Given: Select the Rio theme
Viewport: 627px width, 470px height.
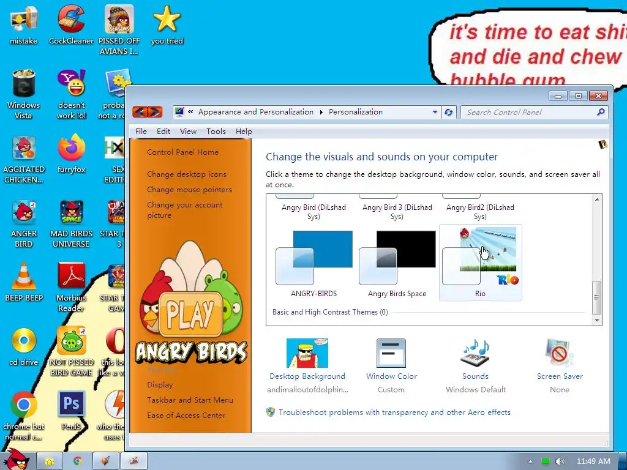Looking at the screenshot, I should click(480, 263).
